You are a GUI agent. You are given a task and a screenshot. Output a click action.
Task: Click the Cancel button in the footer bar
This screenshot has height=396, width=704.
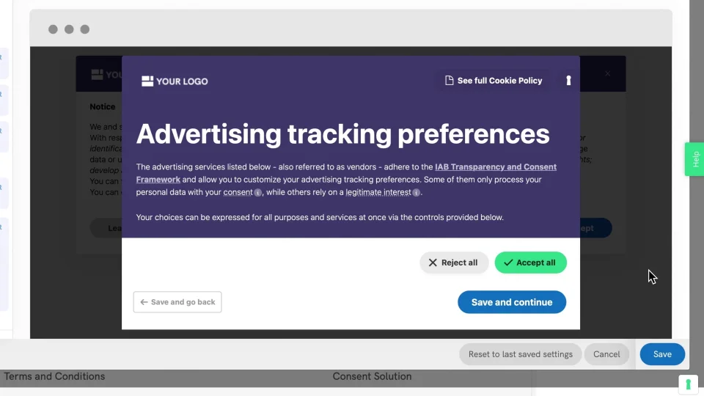[x=606, y=354]
